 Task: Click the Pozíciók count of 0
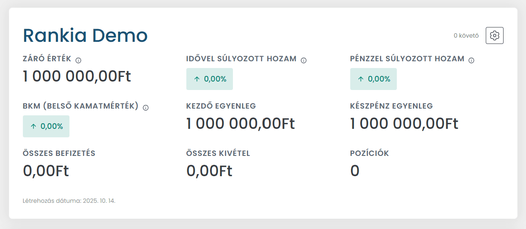(x=355, y=171)
